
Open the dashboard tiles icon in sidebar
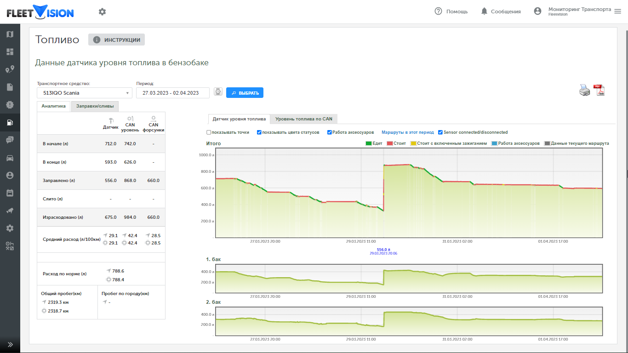[10, 52]
